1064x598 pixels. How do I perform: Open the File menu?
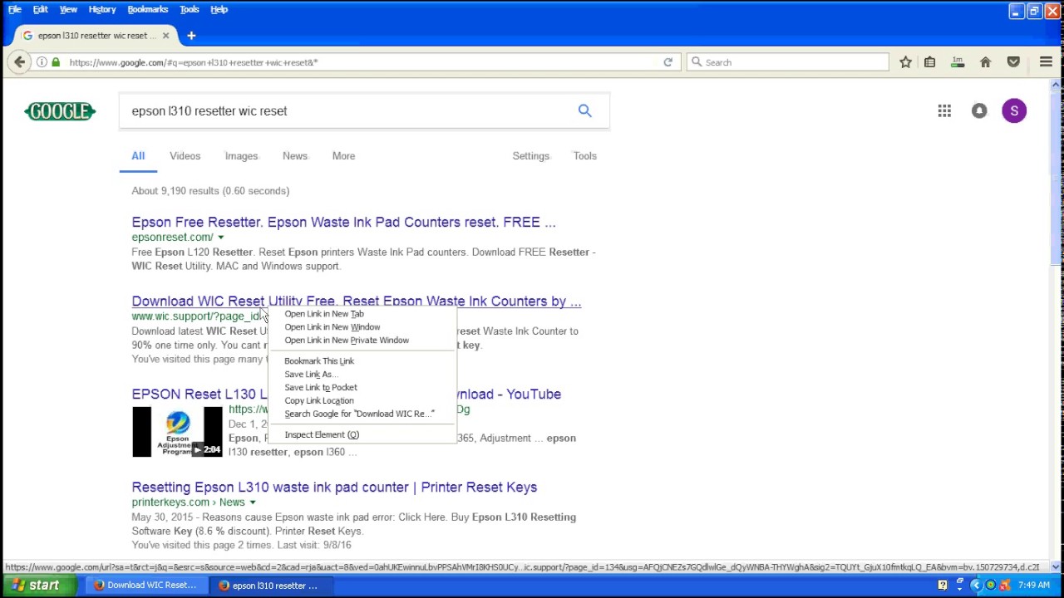coord(15,9)
